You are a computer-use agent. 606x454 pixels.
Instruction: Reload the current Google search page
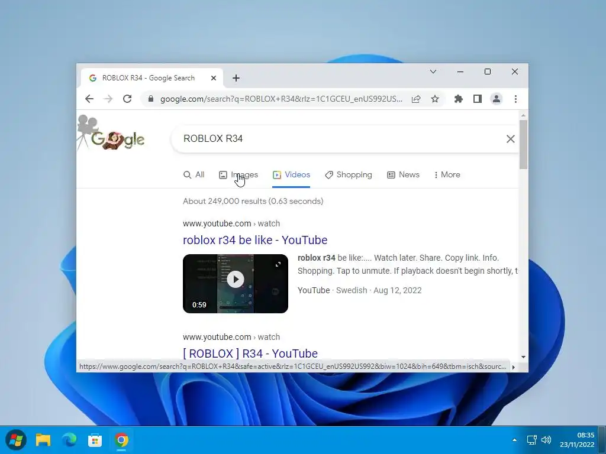point(127,99)
